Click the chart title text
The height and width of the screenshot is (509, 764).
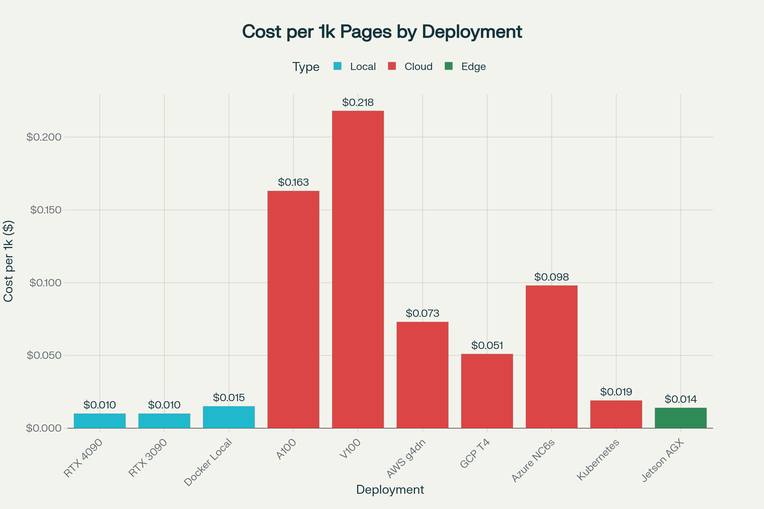pyautogui.click(x=382, y=32)
